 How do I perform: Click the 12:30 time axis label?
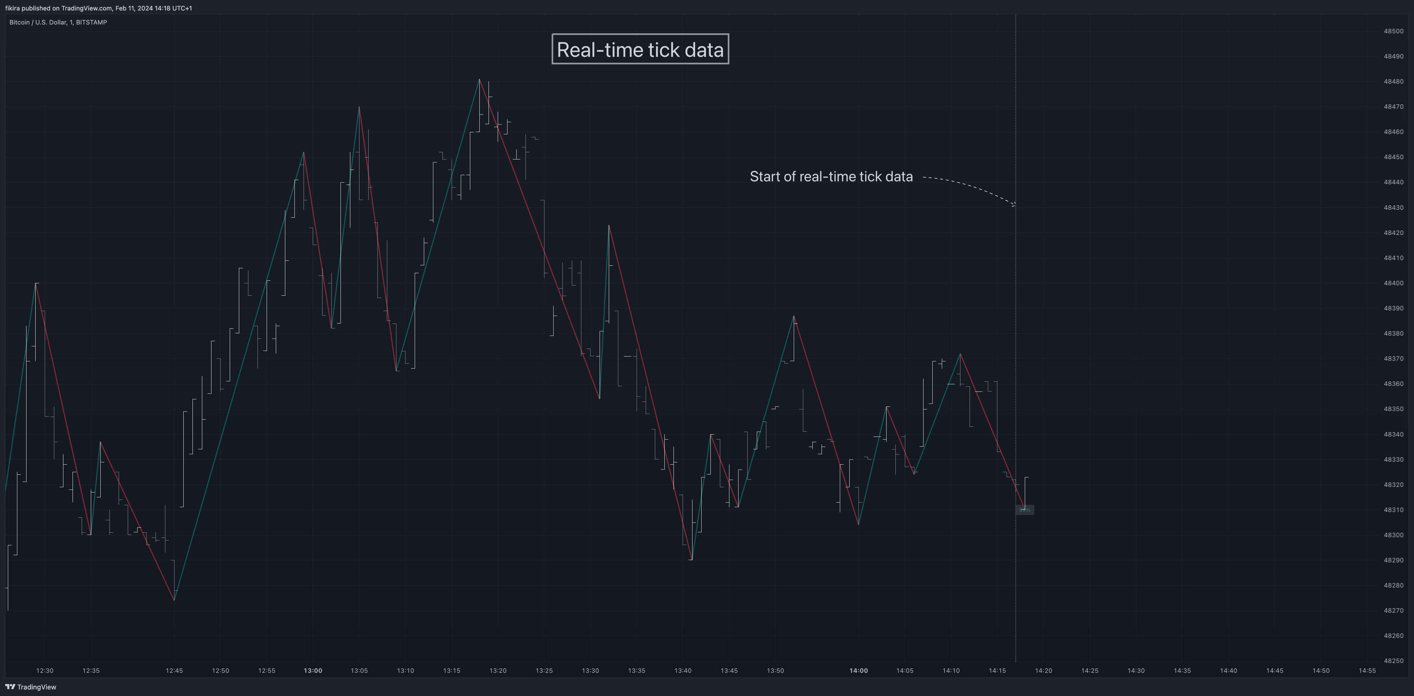45,671
